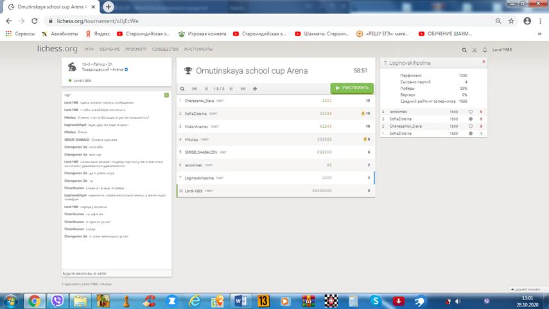
Task: Open the ИНСТРУМЕНТЫ menu
Action: 198,49
